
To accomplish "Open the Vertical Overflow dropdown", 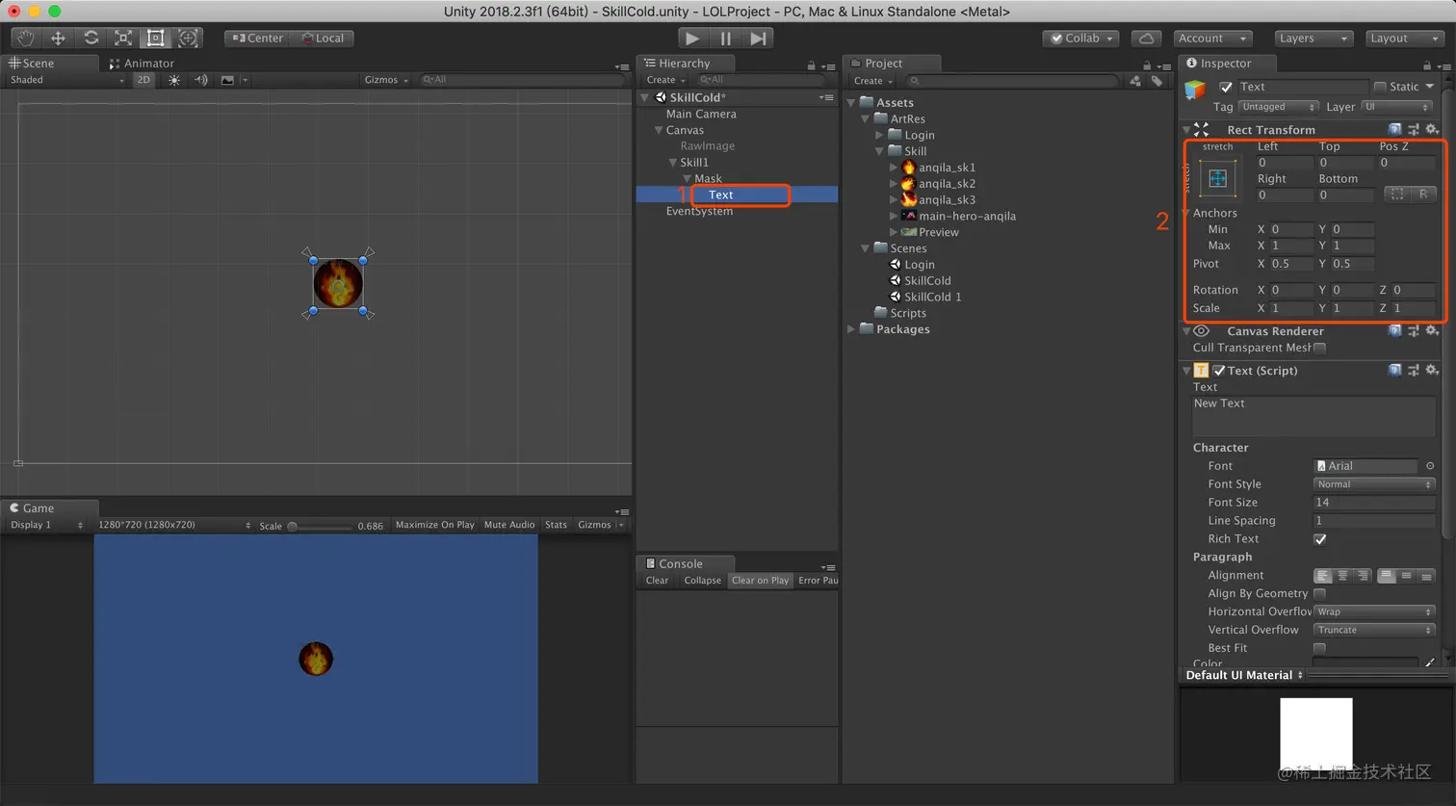I will coord(1374,630).
